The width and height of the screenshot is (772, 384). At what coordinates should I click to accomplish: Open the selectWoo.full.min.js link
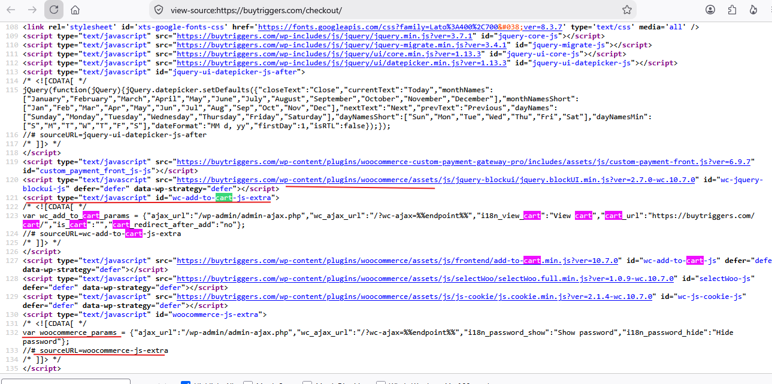426,279
